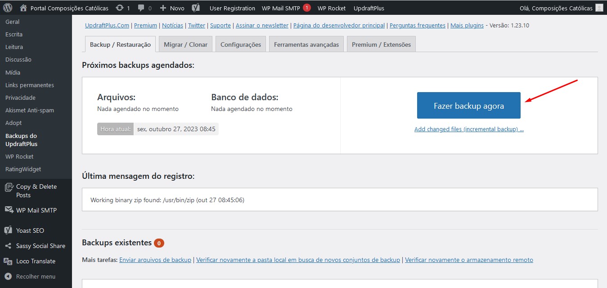The image size is (607, 288).
Task: Open the updates refresh icon
Action: point(119,8)
